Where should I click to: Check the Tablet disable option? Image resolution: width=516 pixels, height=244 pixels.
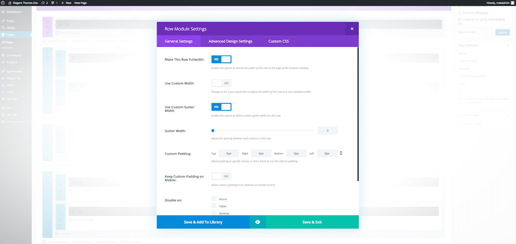coord(214,206)
